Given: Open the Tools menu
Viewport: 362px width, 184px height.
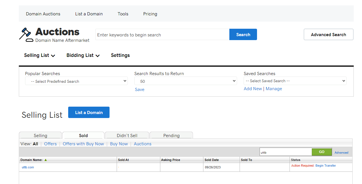Looking at the screenshot, I should point(123,14).
